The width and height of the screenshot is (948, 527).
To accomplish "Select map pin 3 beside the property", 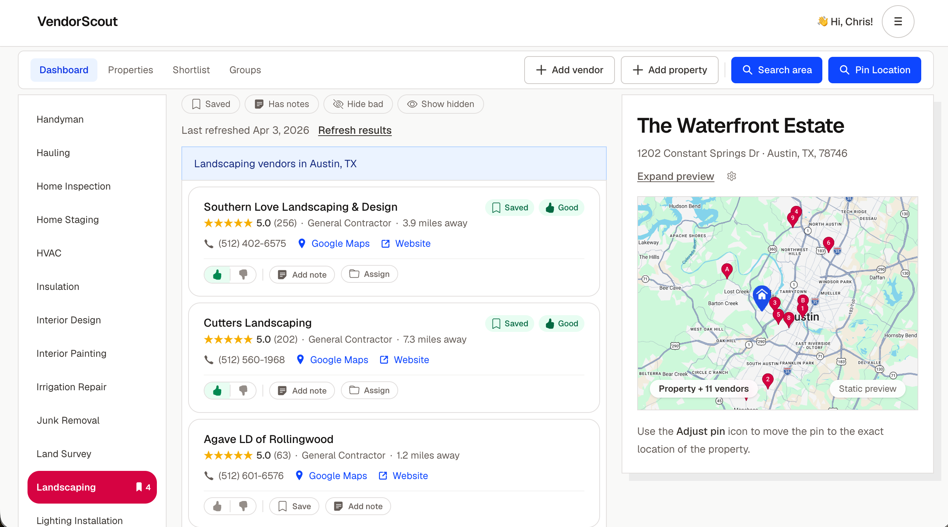I will pos(775,304).
